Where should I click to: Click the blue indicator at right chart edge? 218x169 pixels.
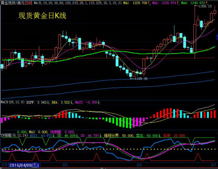click(217, 37)
